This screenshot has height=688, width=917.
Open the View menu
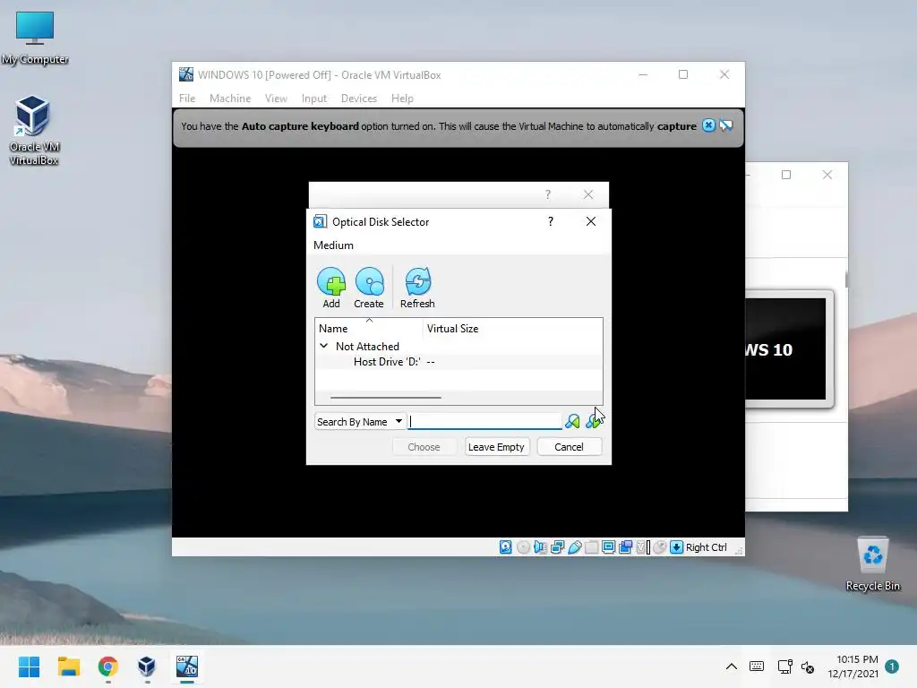[276, 99]
